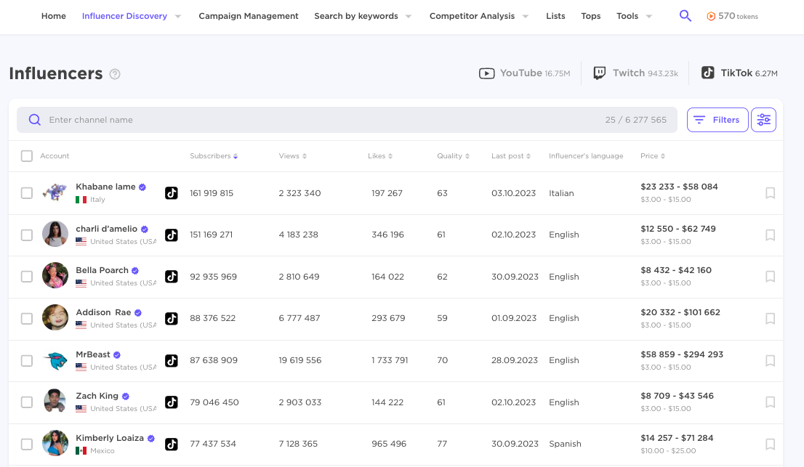The image size is (804, 467).
Task: Click the search magnifier icon in top navigation
Action: (685, 16)
